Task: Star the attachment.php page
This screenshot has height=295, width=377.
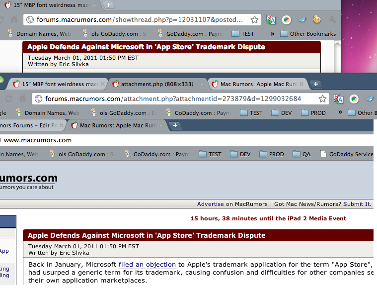Action: [322, 98]
